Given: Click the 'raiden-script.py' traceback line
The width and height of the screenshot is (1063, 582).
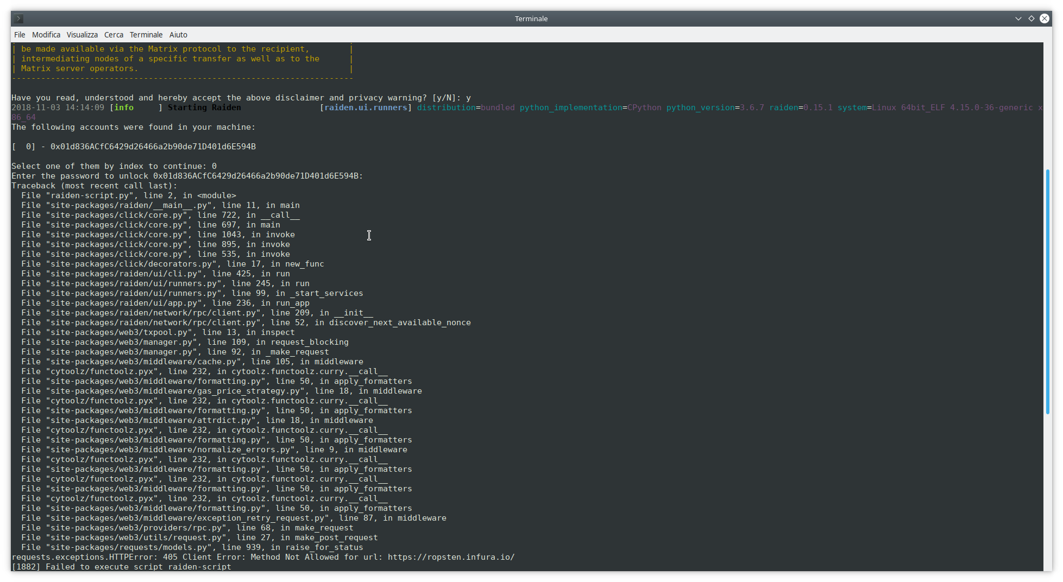Looking at the screenshot, I should pyautogui.click(x=129, y=195).
